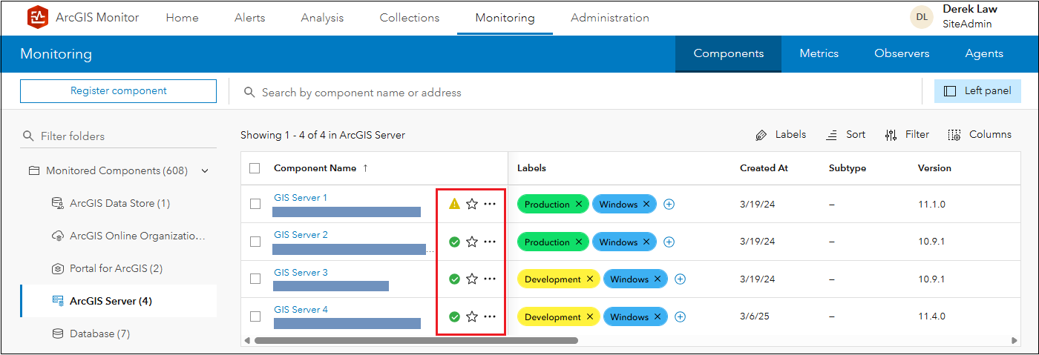
Task: Open the Sort options
Action: pyautogui.click(x=846, y=135)
